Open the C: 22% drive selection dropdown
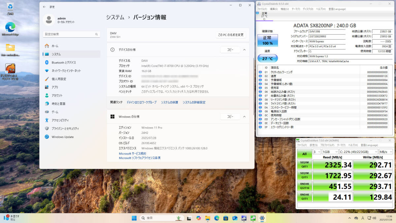Screen dimensions: 396x223 (x=358, y=152)
